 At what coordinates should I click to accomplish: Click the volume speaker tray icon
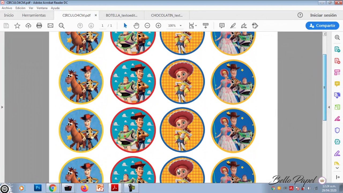tap(309, 188)
